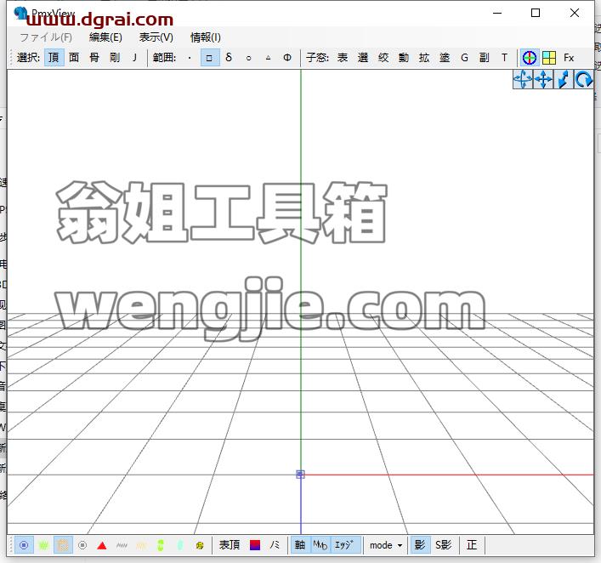Image resolution: width=601 pixels, height=563 pixels.
Task: Open the 編集(E) menu
Action: (x=105, y=37)
